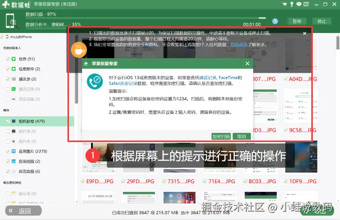
Task: Click the 通讯录 contacts icon
Action: (14, 79)
